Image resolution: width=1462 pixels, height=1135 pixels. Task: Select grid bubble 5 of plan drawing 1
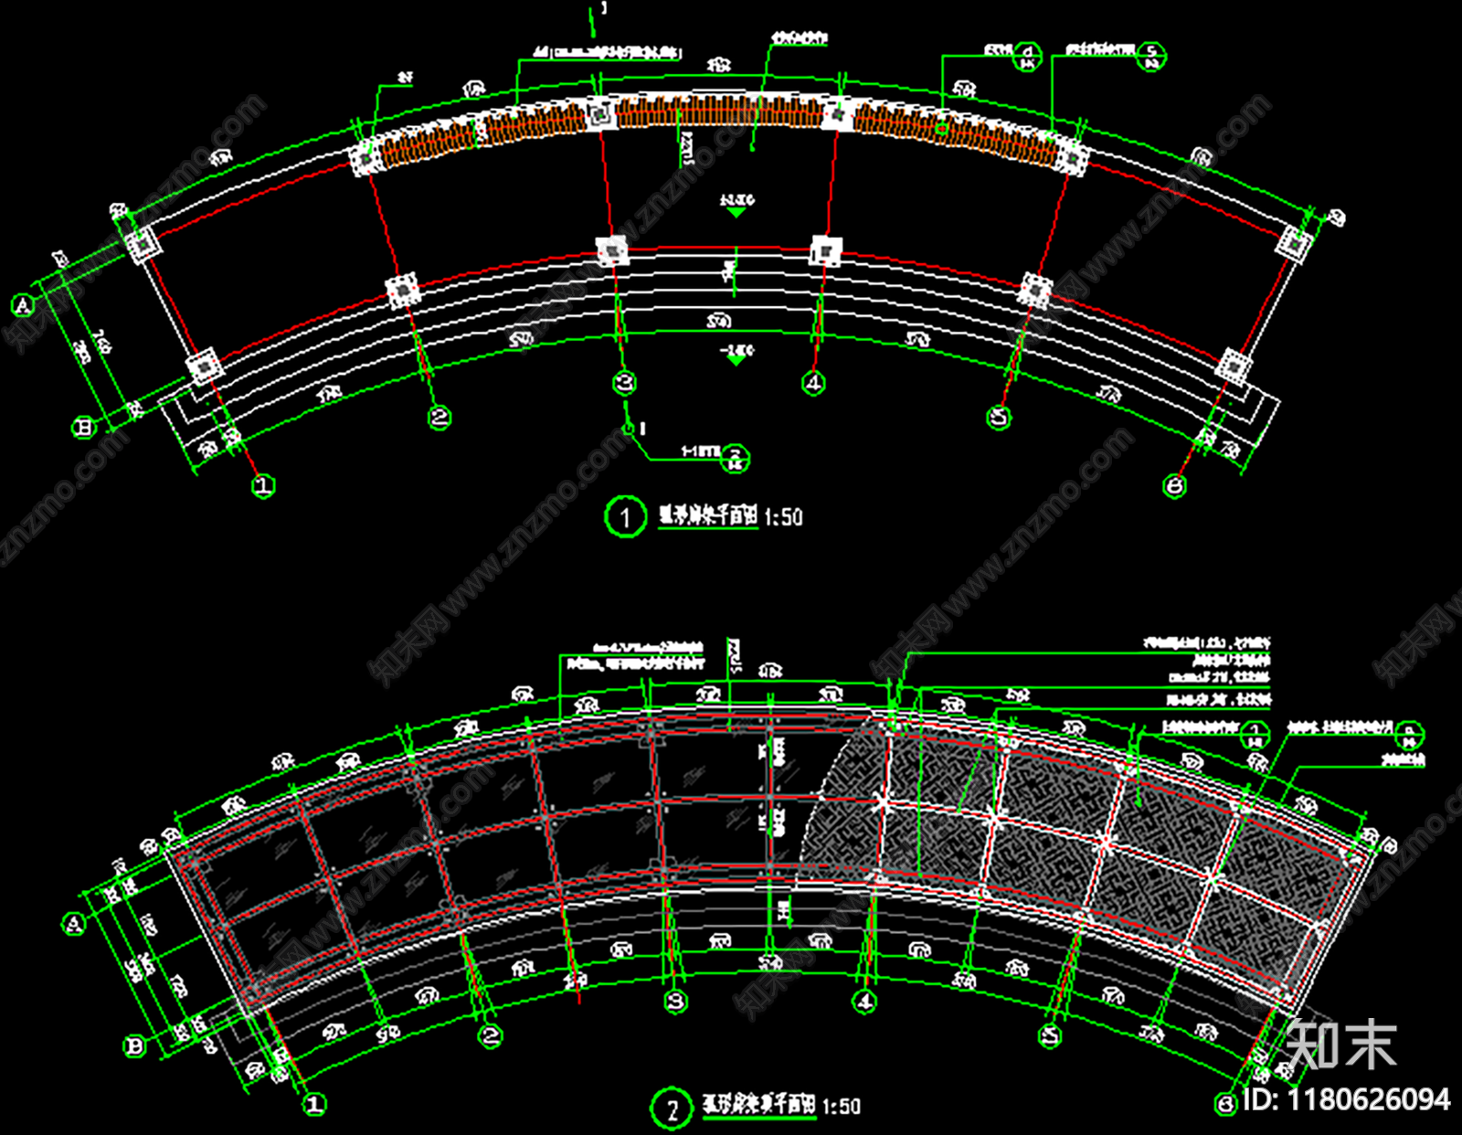(x=999, y=418)
